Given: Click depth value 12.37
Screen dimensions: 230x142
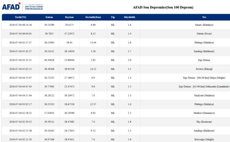Looking at the screenshot, I should 93,104.
